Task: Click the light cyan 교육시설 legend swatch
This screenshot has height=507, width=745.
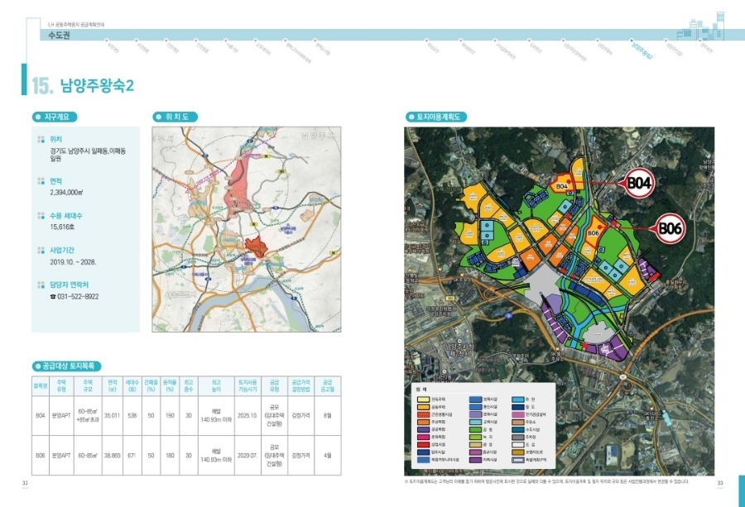Action: pyautogui.click(x=476, y=422)
